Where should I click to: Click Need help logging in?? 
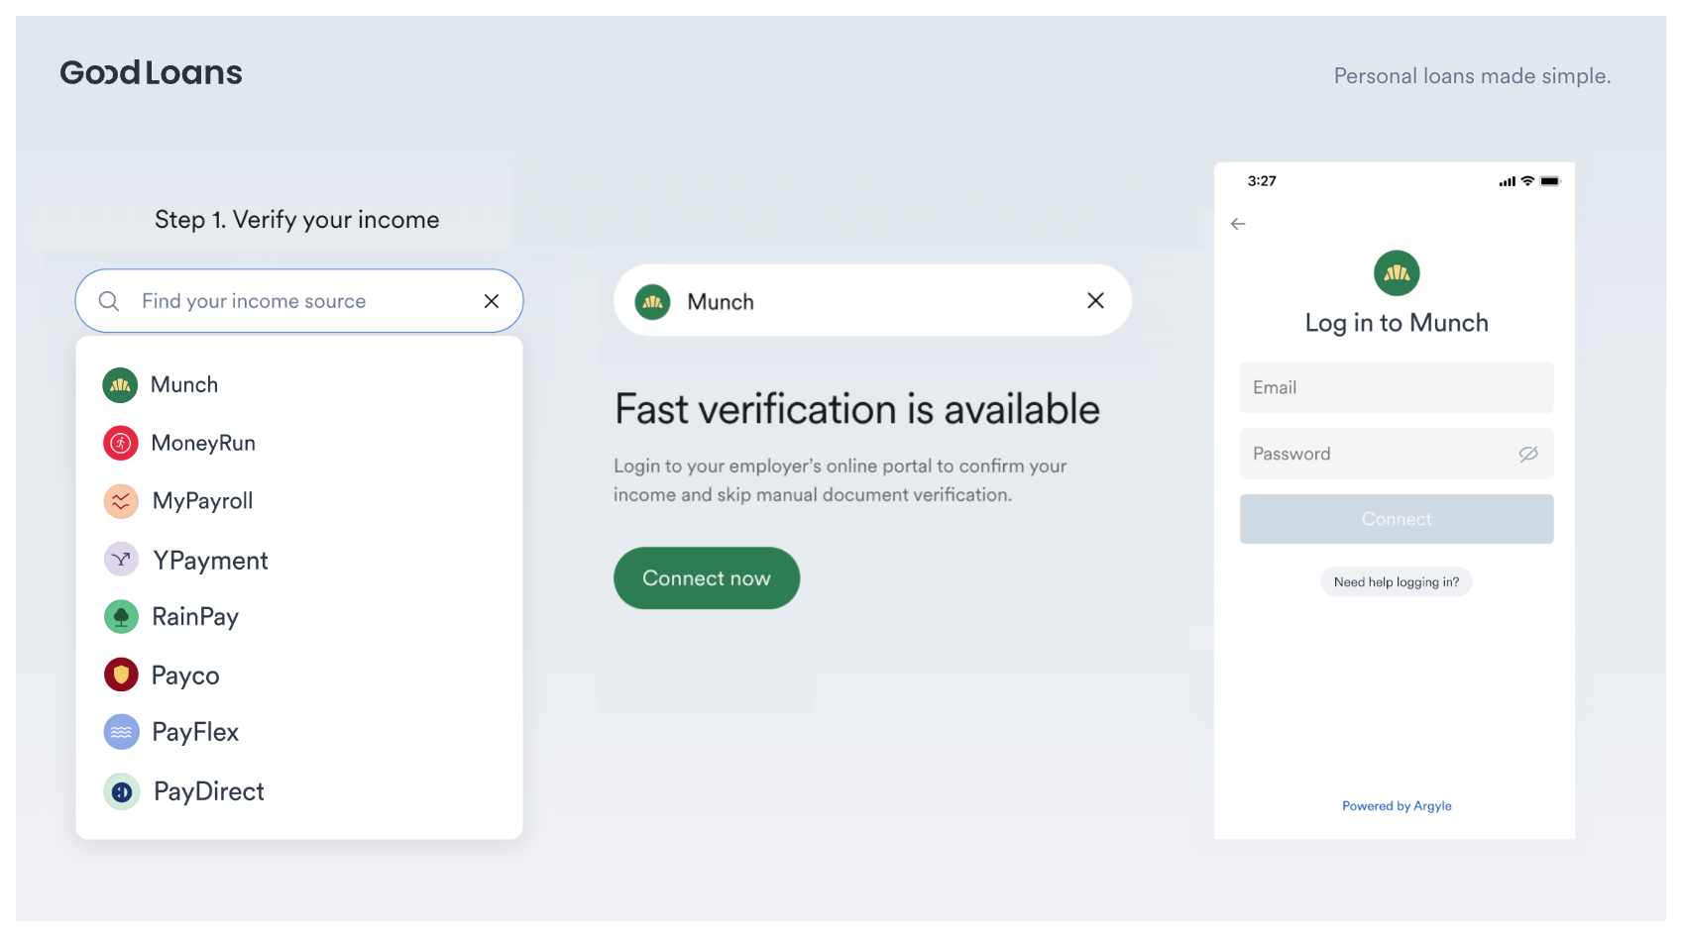pyautogui.click(x=1397, y=581)
